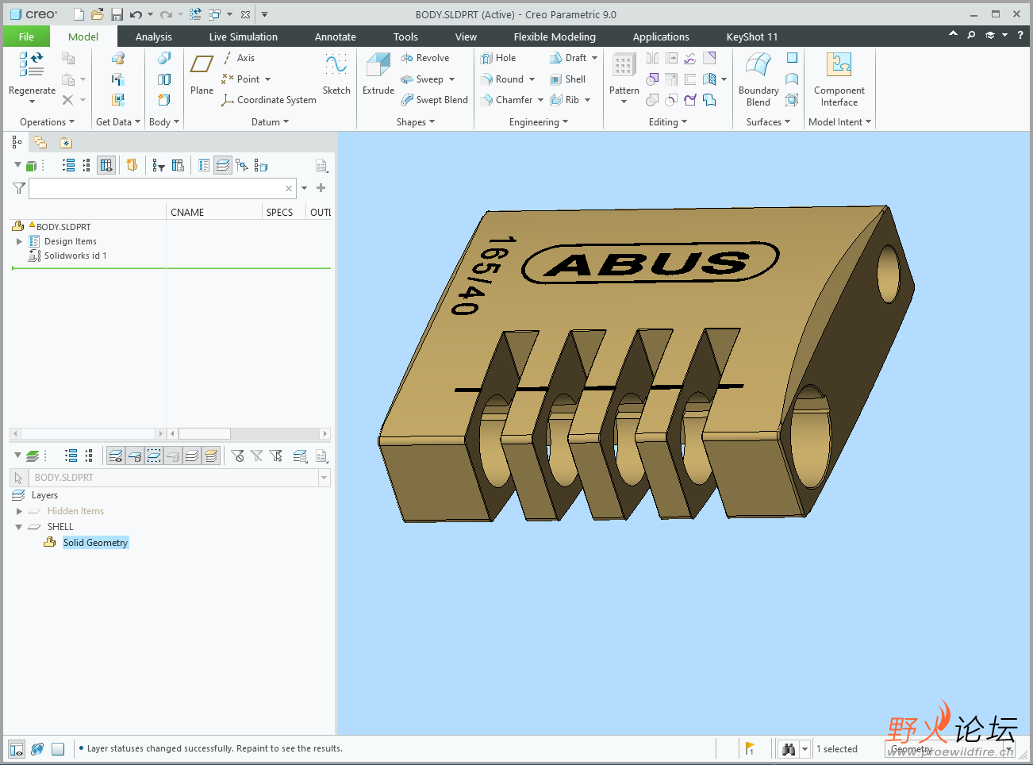This screenshot has width=1033, height=765.
Task: Click the Fill surface icon in Surfaces
Action: pyautogui.click(x=792, y=58)
